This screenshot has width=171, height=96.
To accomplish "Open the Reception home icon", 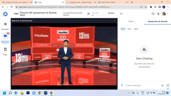I will [5, 24].
